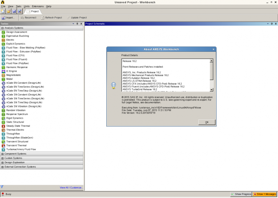Click the Open project folder icon

click(8, 11)
